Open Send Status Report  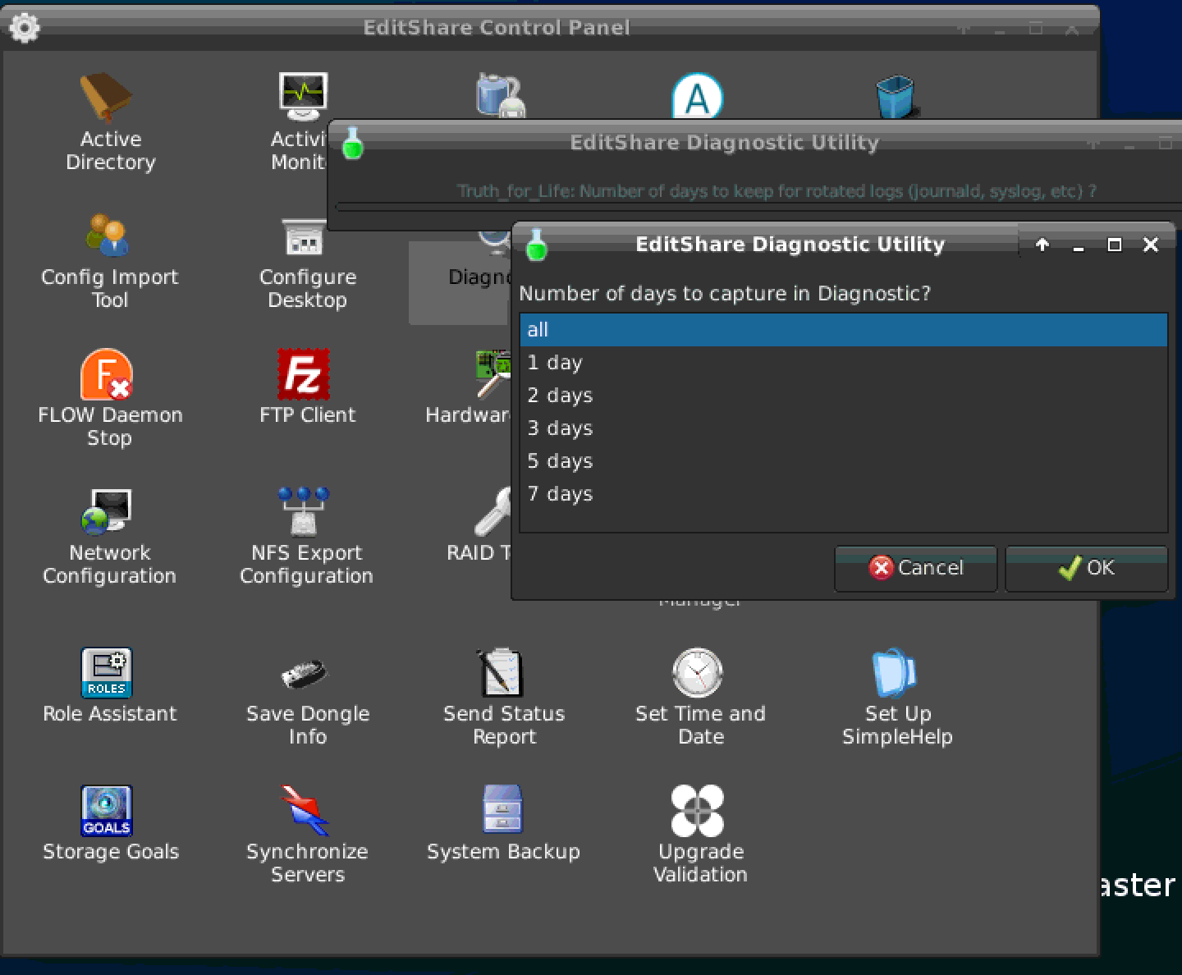coord(504,697)
